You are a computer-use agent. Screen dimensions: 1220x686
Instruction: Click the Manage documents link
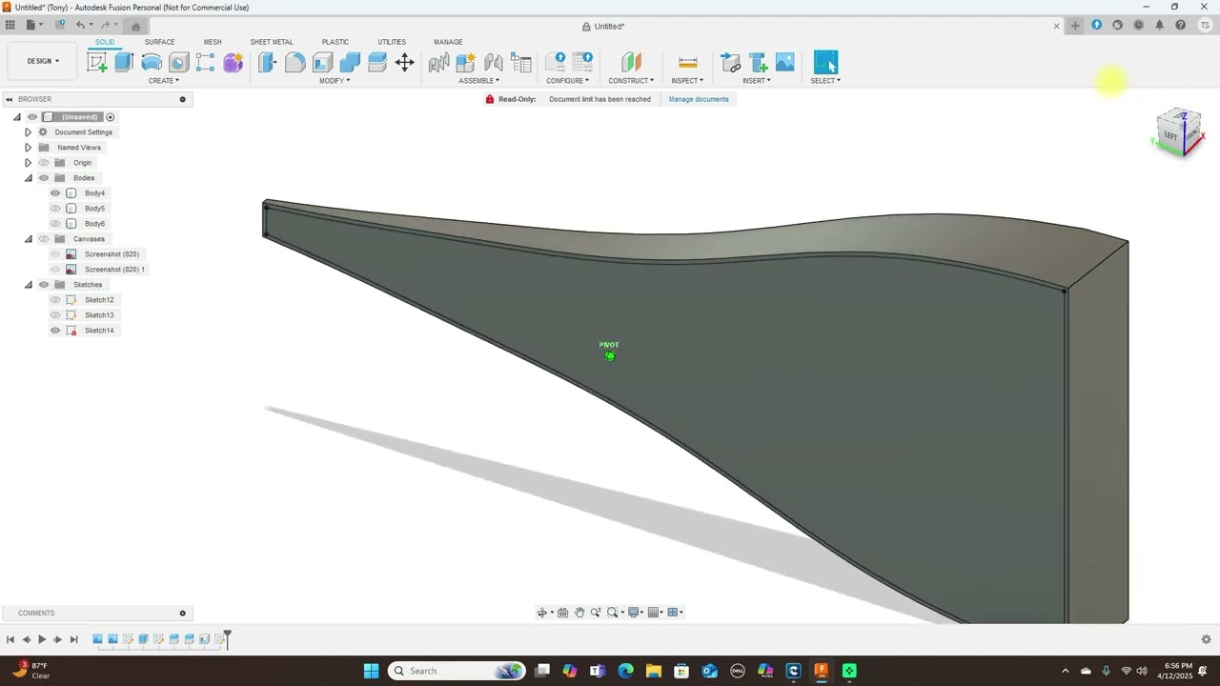[x=699, y=99]
